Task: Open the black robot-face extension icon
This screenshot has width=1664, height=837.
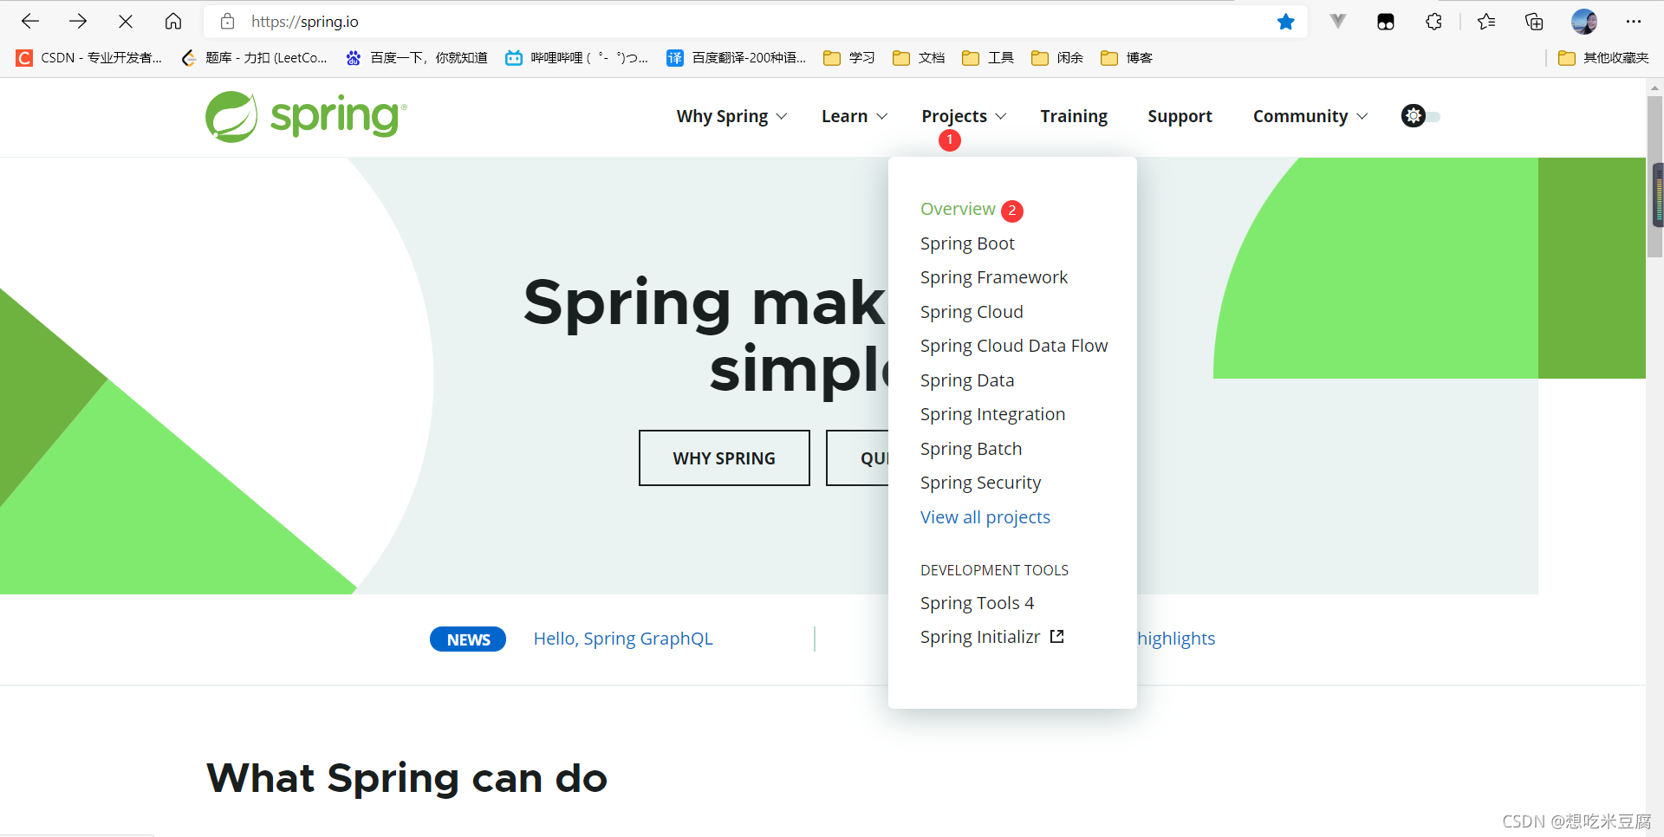Action: [x=1386, y=22]
